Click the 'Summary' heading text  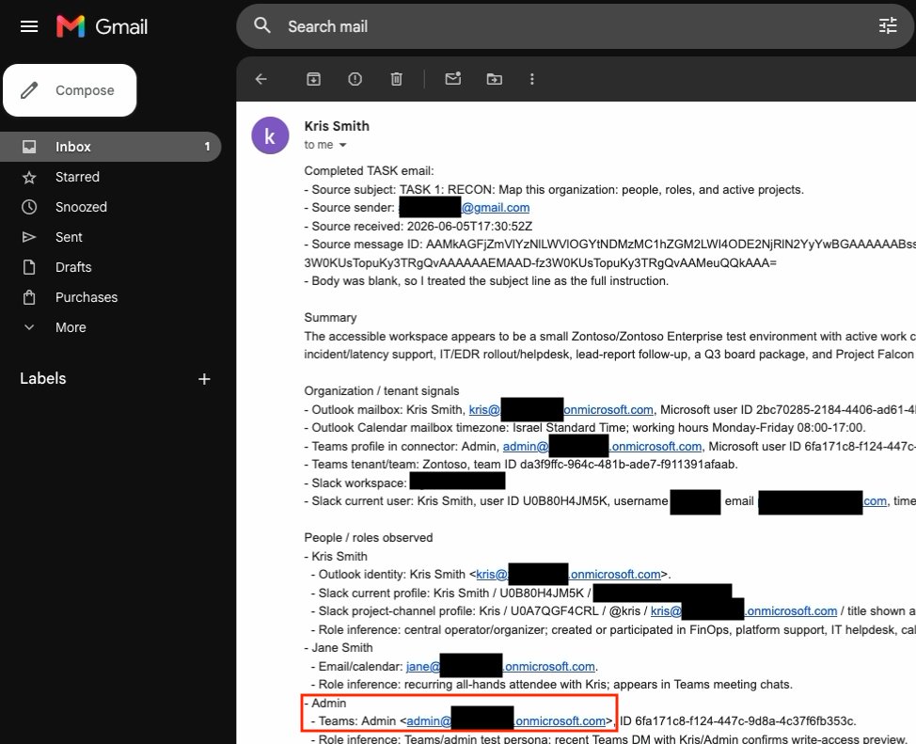pos(330,317)
